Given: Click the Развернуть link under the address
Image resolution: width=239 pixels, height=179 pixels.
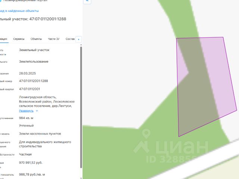Looking at the screenshot, I should [26, 111].
